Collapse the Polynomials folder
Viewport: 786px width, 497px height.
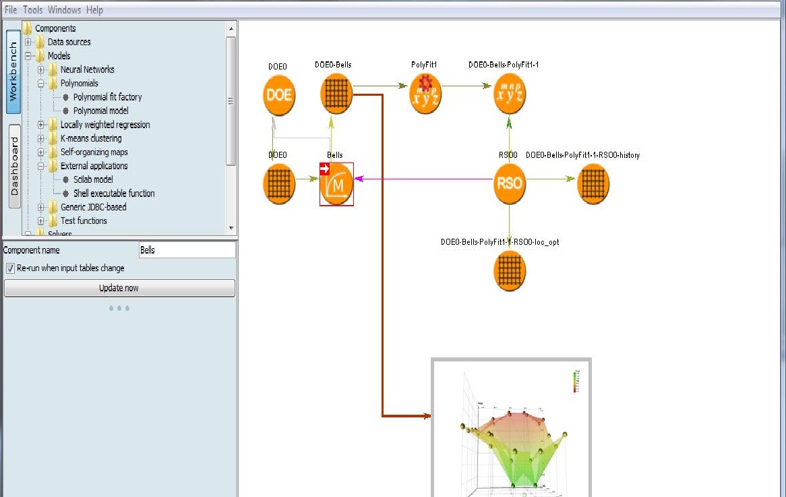tap(41, 84)
